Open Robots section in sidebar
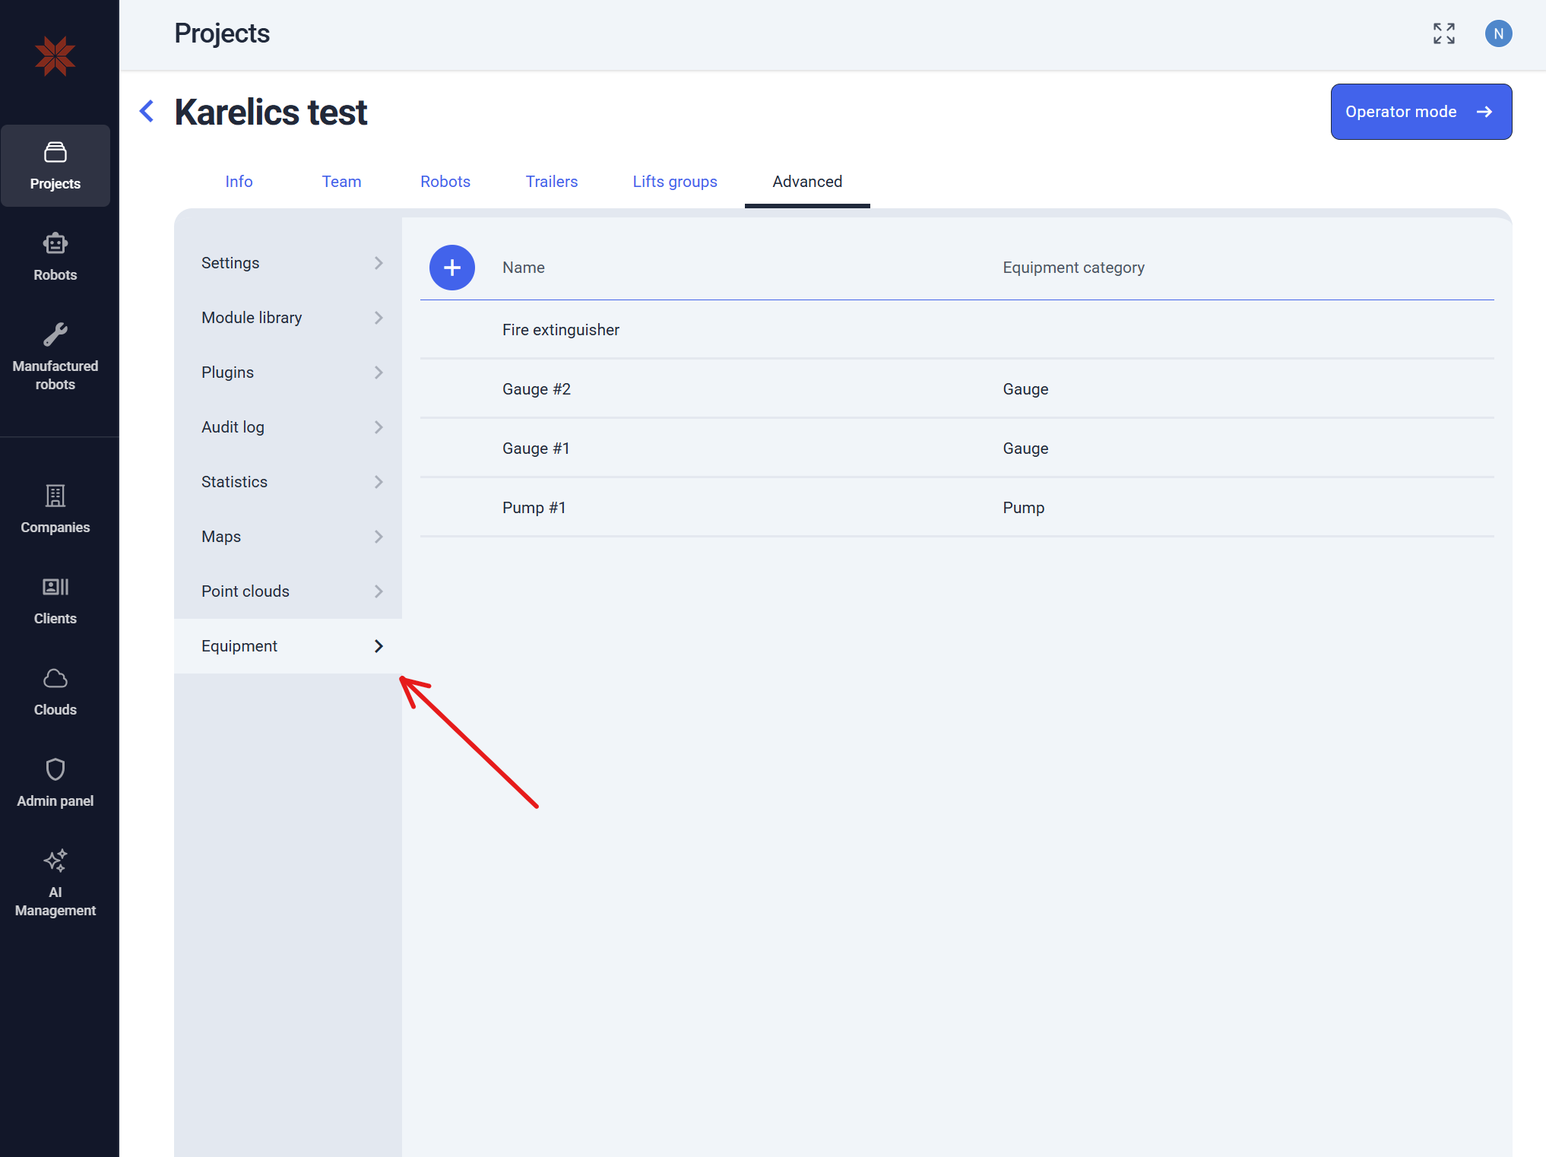This screenshot has height=1157, width=1546. click(x=55, y=257)
